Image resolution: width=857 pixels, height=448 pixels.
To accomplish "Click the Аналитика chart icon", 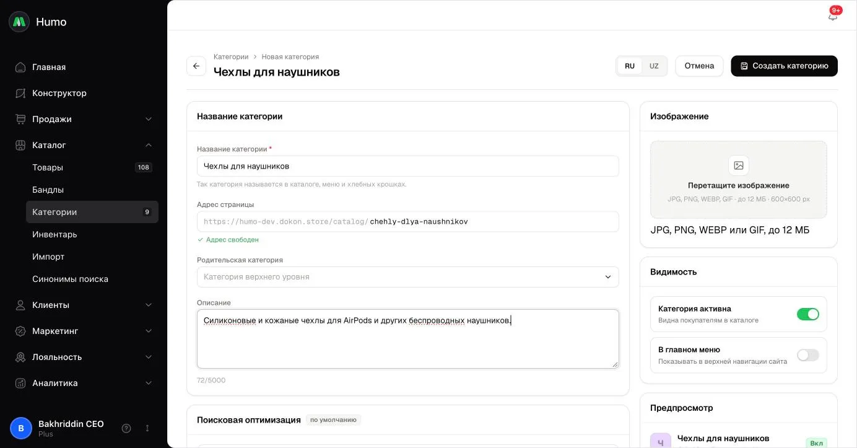I will (20, 383).
